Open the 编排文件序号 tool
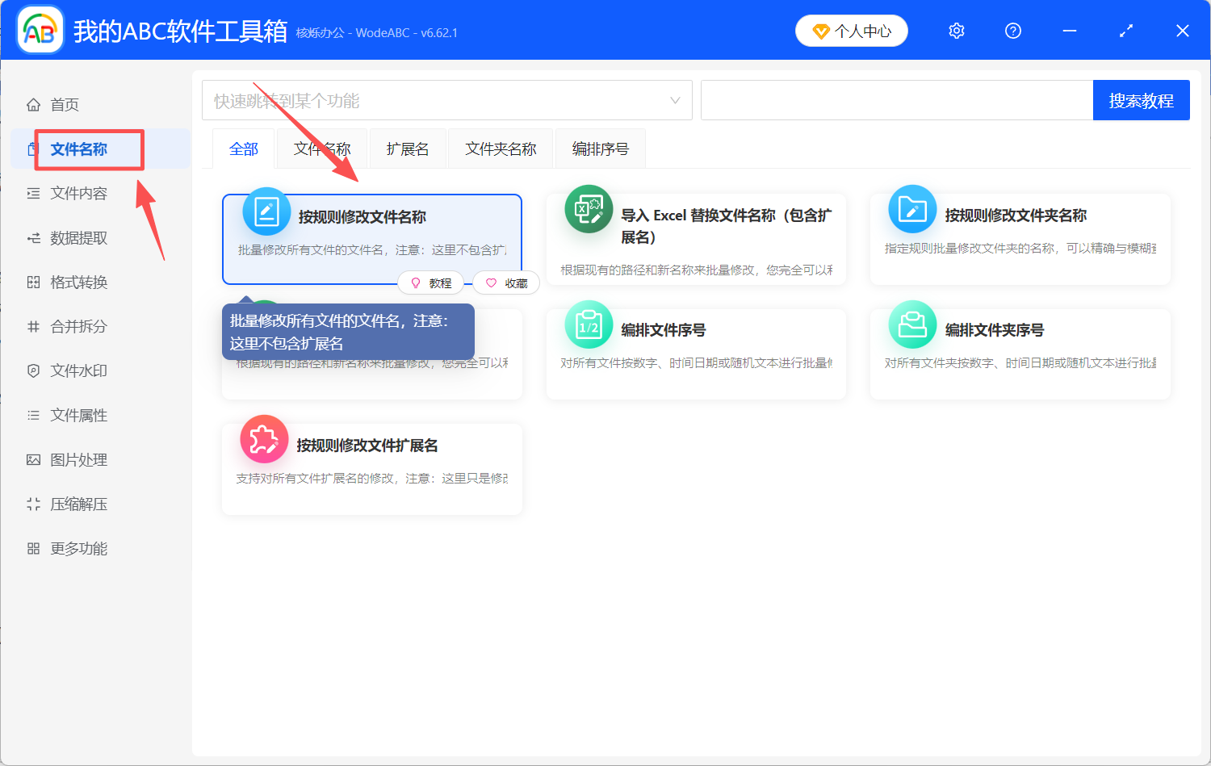The height and width of the screenshot is (766, 1211). pos(696,329)
